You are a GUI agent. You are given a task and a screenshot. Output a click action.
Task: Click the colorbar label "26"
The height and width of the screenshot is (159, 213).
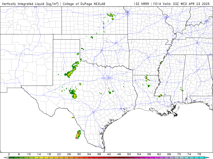[x=69, y=154]
